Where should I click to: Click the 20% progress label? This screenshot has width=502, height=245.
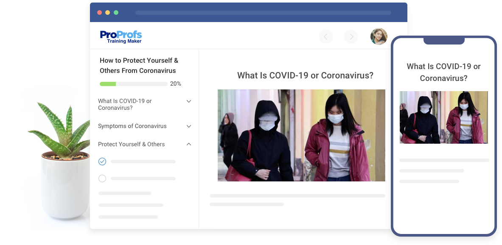(175, 84)
